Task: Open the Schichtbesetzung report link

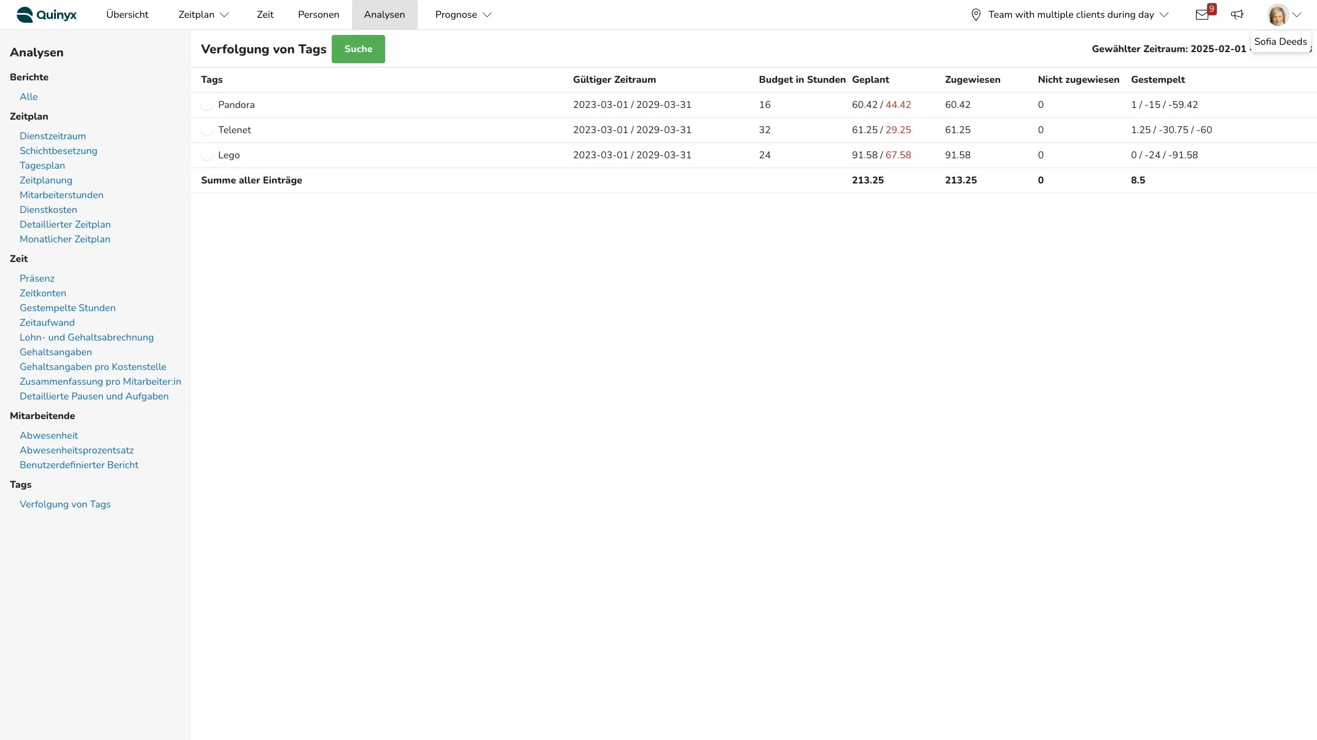Action: (58, 151)
